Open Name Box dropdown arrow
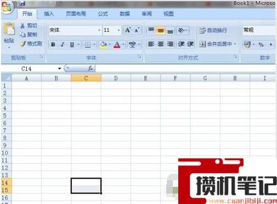277x204 pixels. point(59,69)
